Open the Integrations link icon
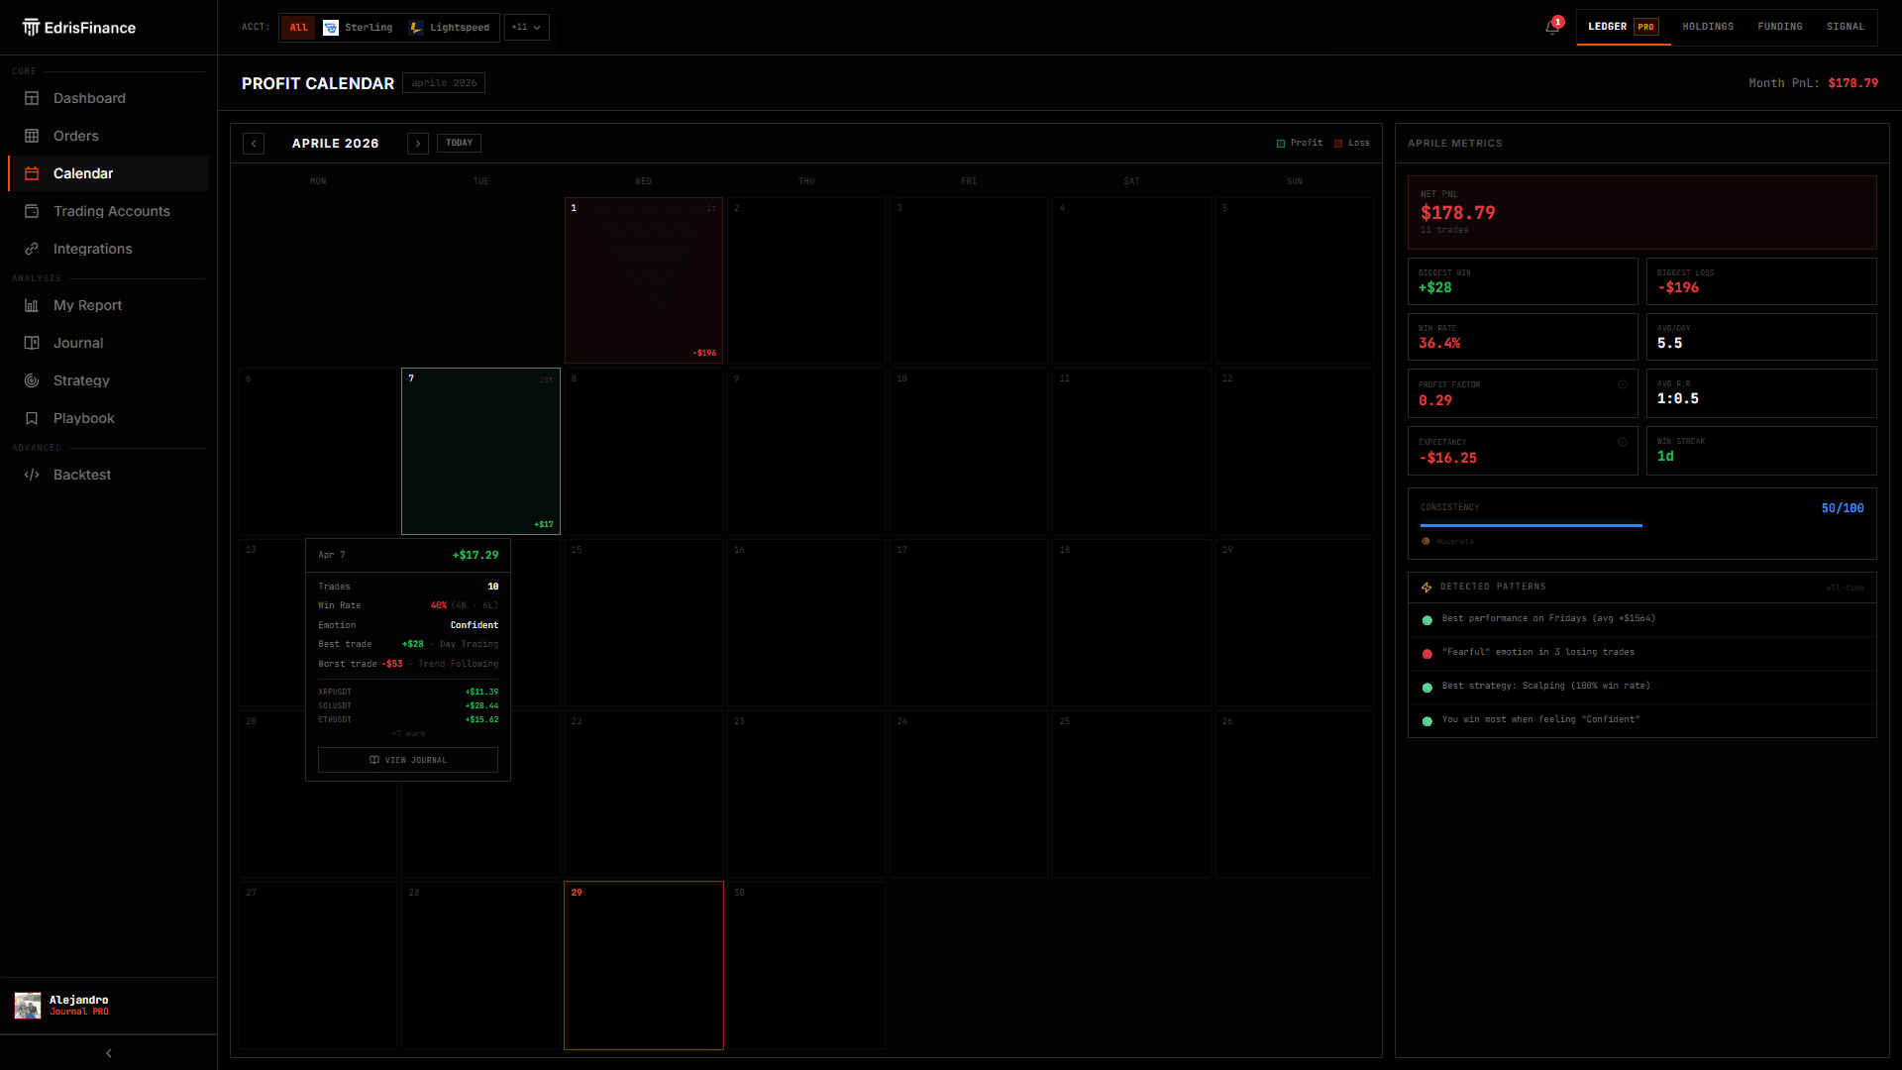Screen dimensions: 1902x1070 point(32,249)
